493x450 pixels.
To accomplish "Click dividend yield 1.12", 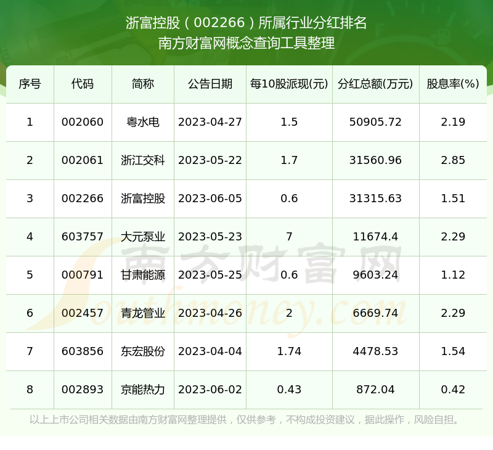I will click(x=453, y=275).
